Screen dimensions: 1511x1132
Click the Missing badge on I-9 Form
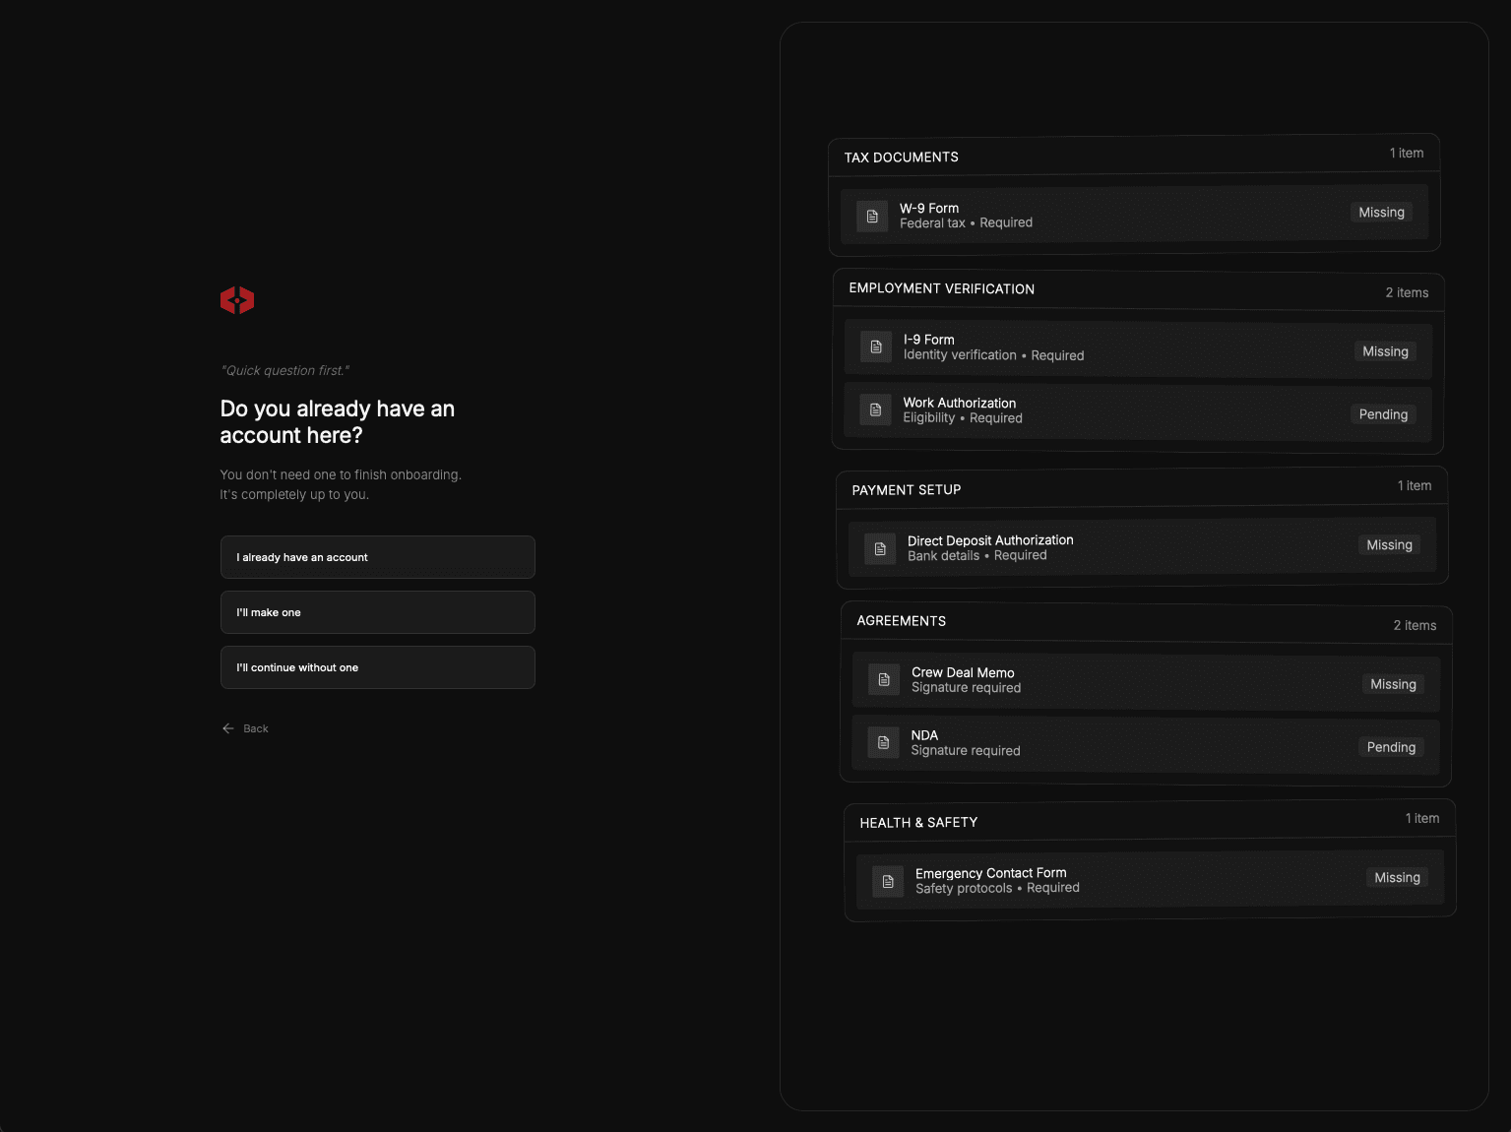point(1385,351)
